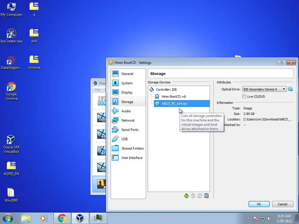Screen dimensions: 299x224
Task: Open Windows Media Player from taskbar
Action: 44,218
